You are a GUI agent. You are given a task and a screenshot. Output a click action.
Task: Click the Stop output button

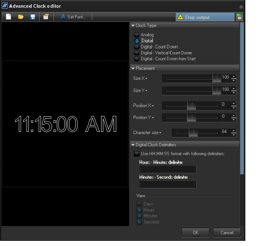click(x=204, y=17)
